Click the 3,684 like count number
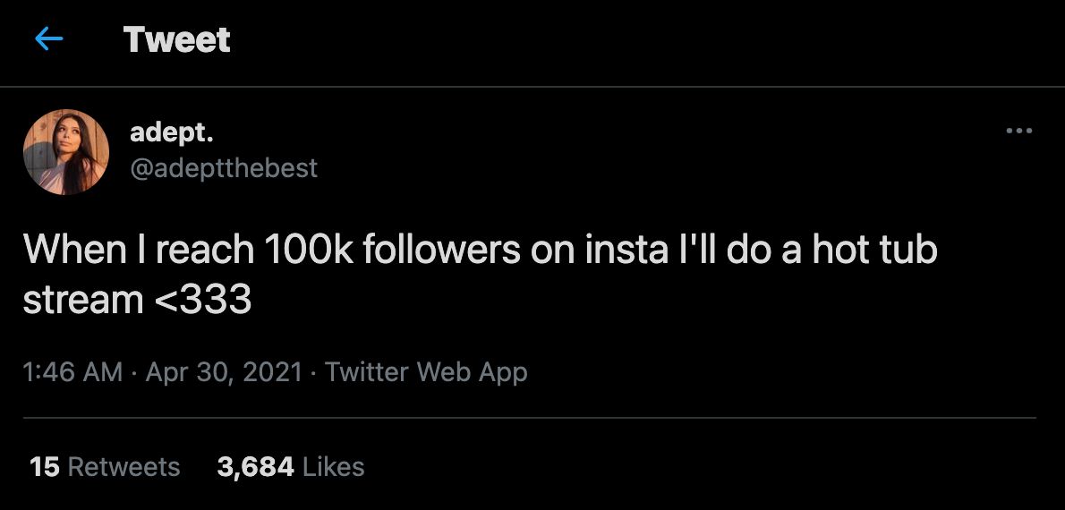Screen dimensions: 1065x510 coord(256,466)
